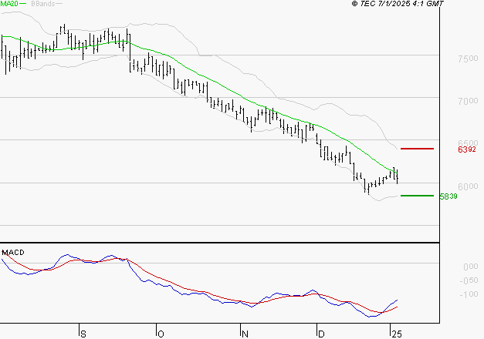484x339 pixels.
Task: Click the N month marker on axis
Action: pyautogui.click(x=245, y=334)
